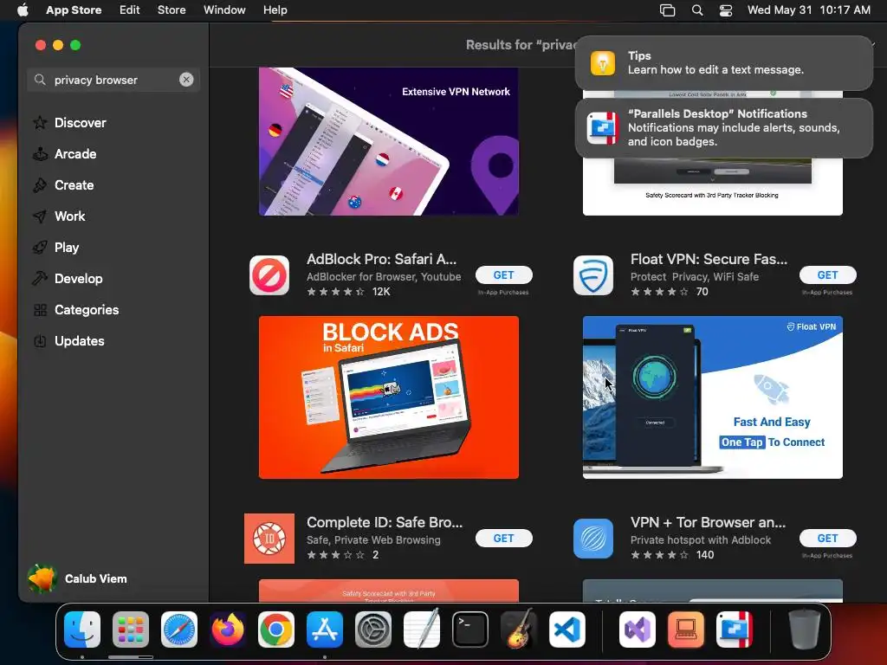Open Float VPN: Secure Fast title
Viewport: 887px width, 665px height.
(x=709, y=259)
